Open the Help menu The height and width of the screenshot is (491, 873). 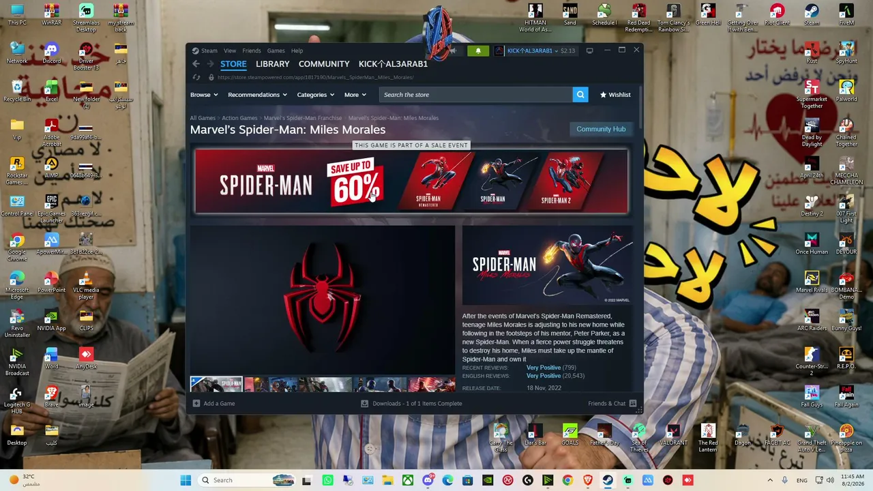297,50
